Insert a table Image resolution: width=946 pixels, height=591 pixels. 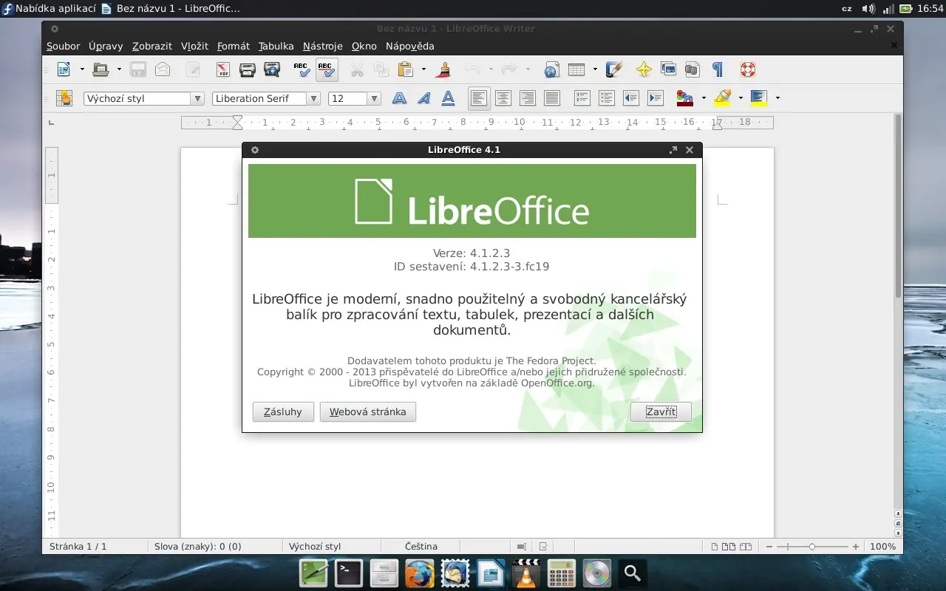tap(577, 69)
